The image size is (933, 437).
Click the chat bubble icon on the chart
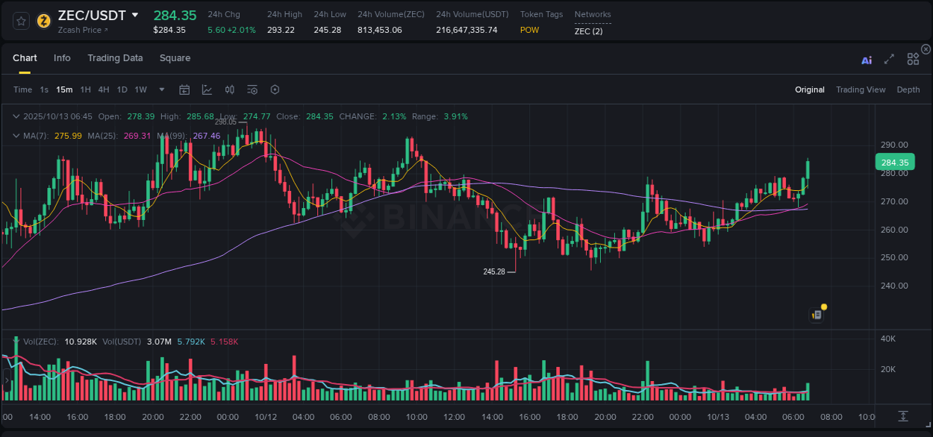click(x=816, y=314)
